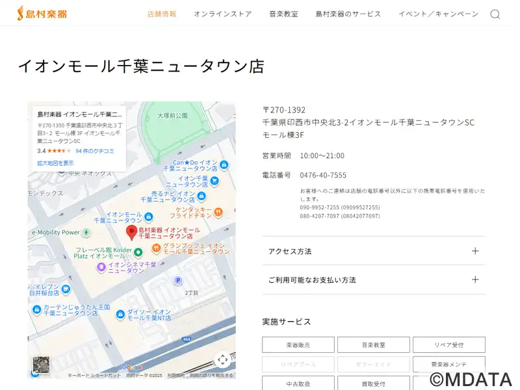
Task: Click the Shimamura Music logo
Action: coord(42,14)
